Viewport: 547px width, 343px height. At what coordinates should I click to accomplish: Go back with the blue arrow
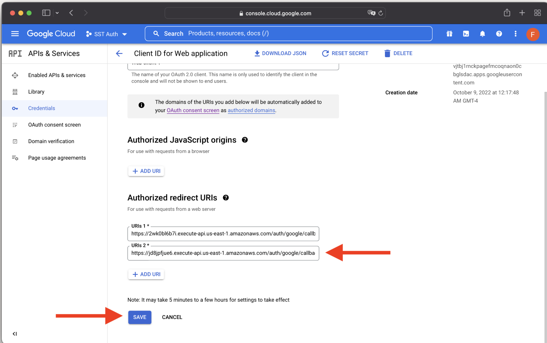coord(119,53)
